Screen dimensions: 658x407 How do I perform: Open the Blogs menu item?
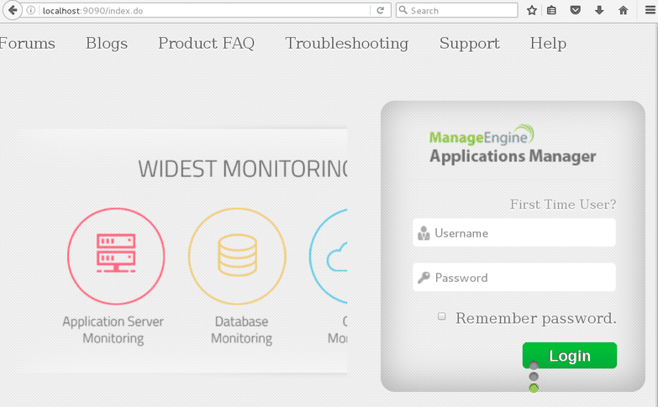coord(107,43)
